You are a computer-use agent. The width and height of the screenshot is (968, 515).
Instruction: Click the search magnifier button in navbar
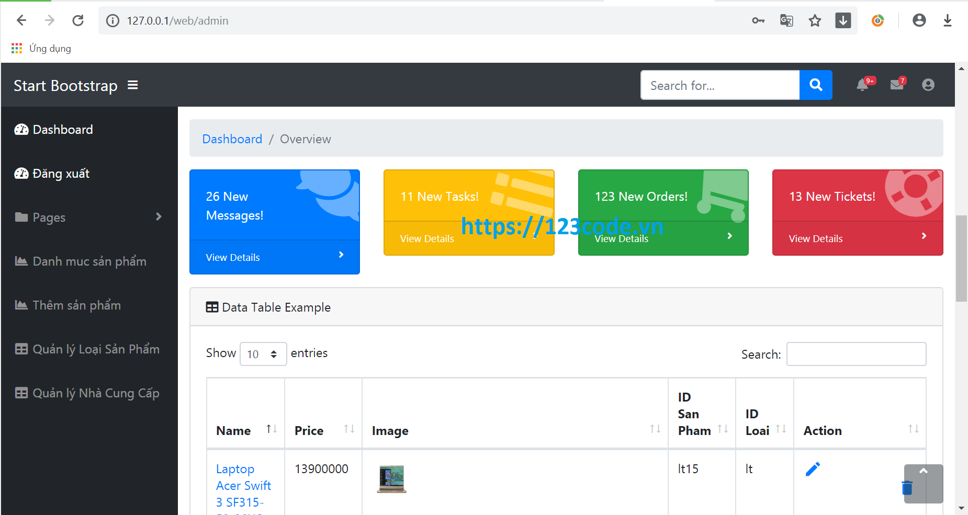coord(816,85)
